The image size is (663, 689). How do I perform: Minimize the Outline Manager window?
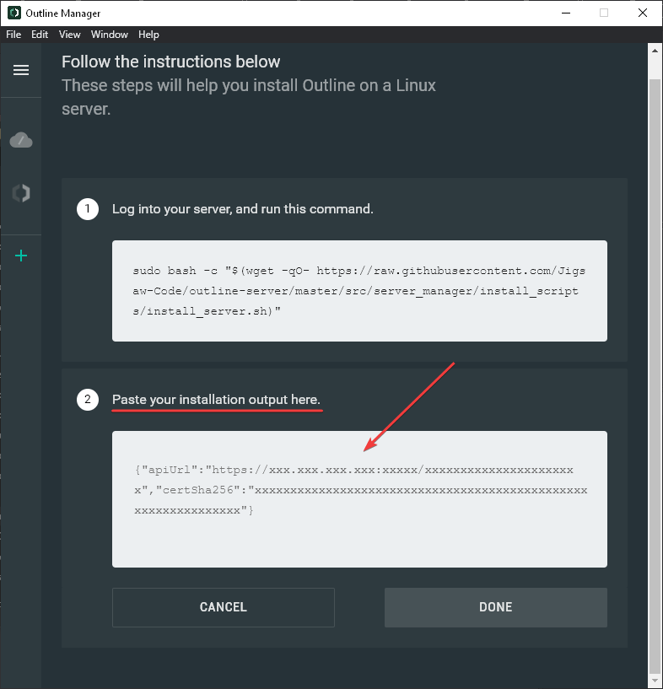click(x=566, y=13)
